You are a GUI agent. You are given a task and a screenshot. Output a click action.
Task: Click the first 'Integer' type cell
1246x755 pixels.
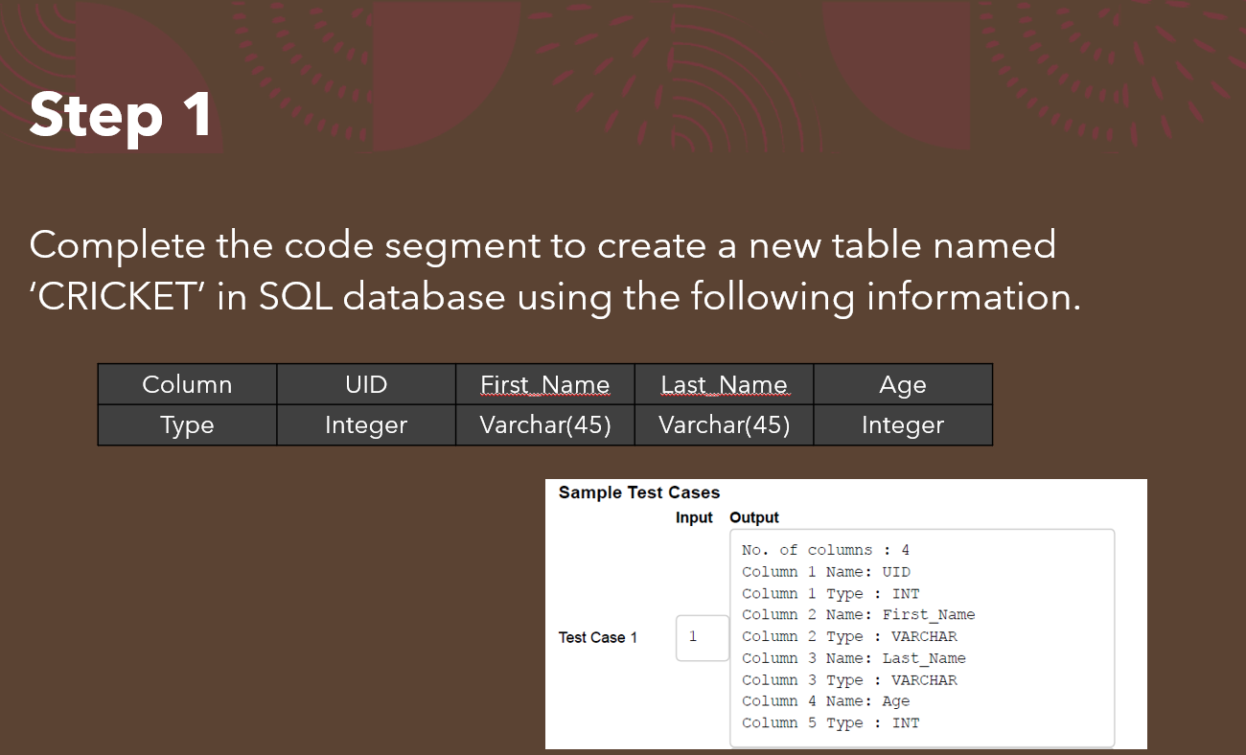(x=365, y=424)
